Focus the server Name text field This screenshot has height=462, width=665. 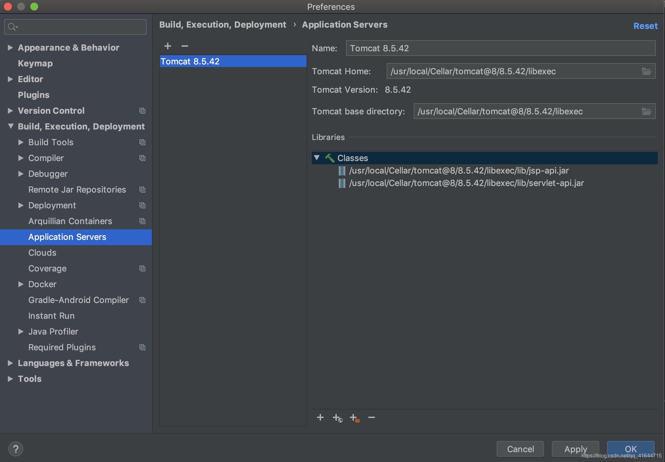pyautogui.click(x=501, y=48)
